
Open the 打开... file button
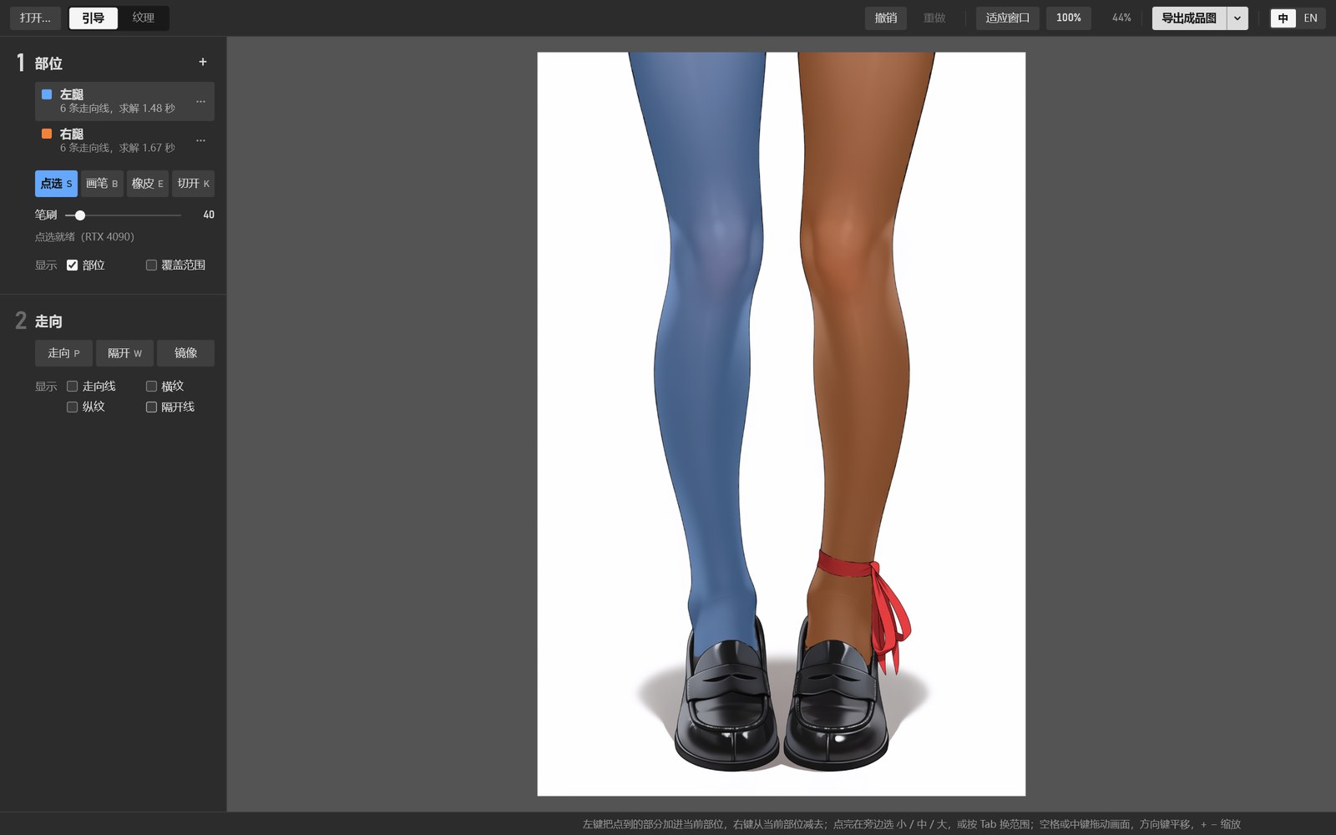(36, 18)
